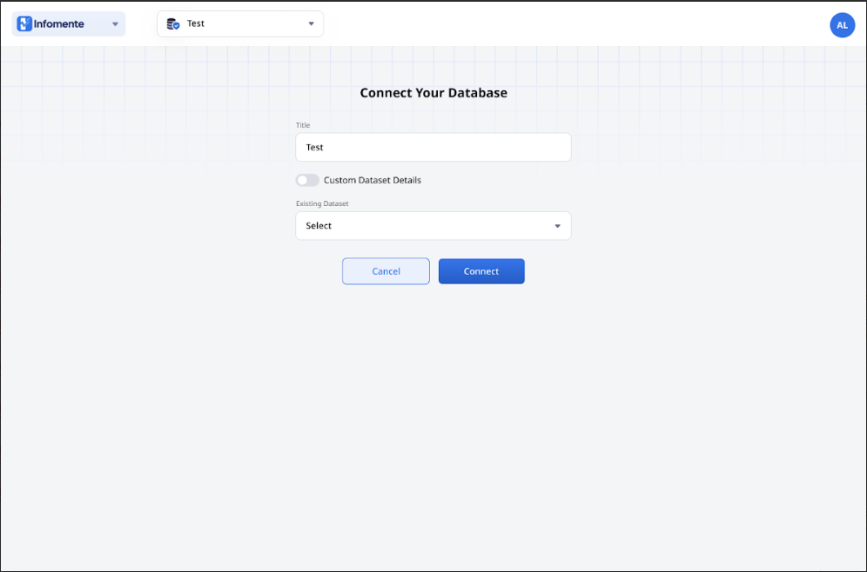Click the 'Test' text in top selector

point(196,24)
